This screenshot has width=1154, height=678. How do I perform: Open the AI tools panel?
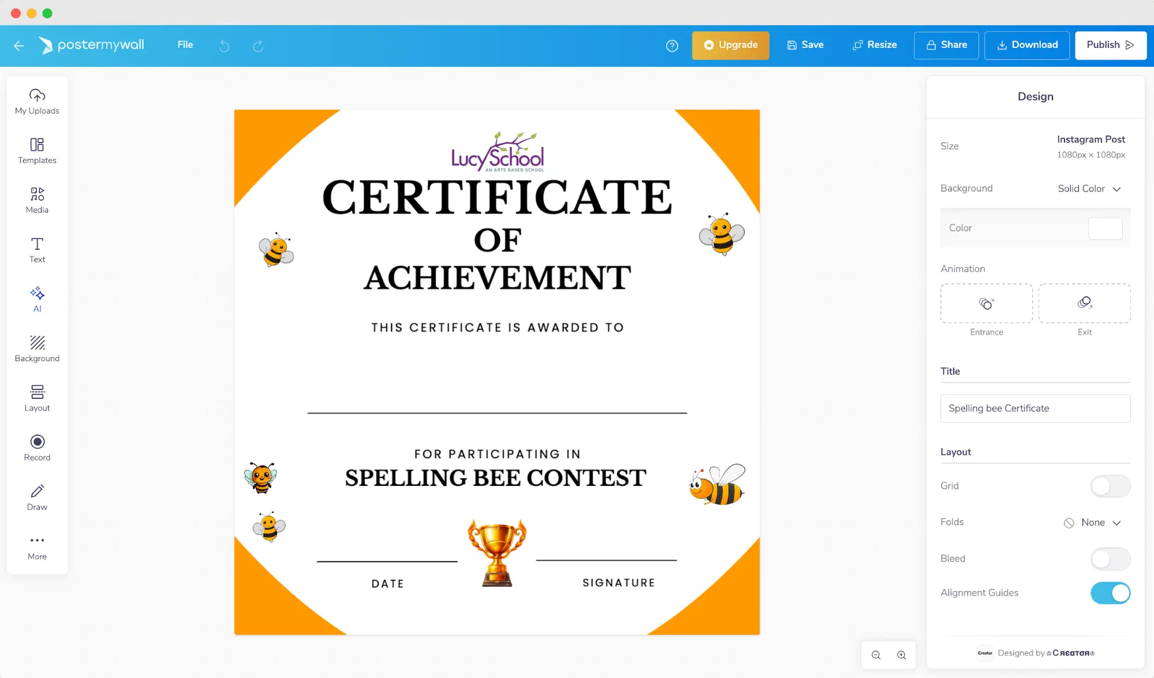click(x=37, y=299)
